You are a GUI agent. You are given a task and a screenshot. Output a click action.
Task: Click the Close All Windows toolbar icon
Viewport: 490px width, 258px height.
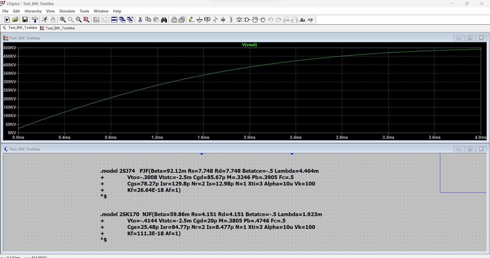click(x=130, y=20)
